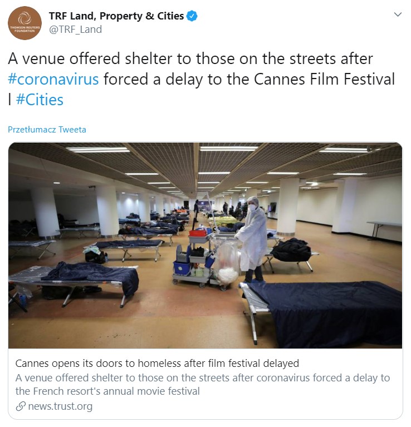
Task: Click the blue verified badge
Action: [x=192, y=16]
